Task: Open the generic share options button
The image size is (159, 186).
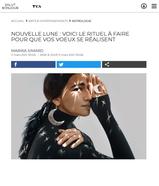Action: (x=124, y=64)
